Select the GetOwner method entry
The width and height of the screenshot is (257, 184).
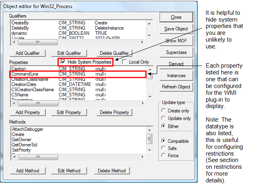[x=21, y=140]
